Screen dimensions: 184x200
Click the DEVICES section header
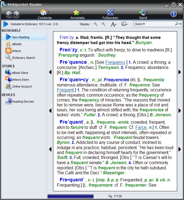[x=8, y=95]
